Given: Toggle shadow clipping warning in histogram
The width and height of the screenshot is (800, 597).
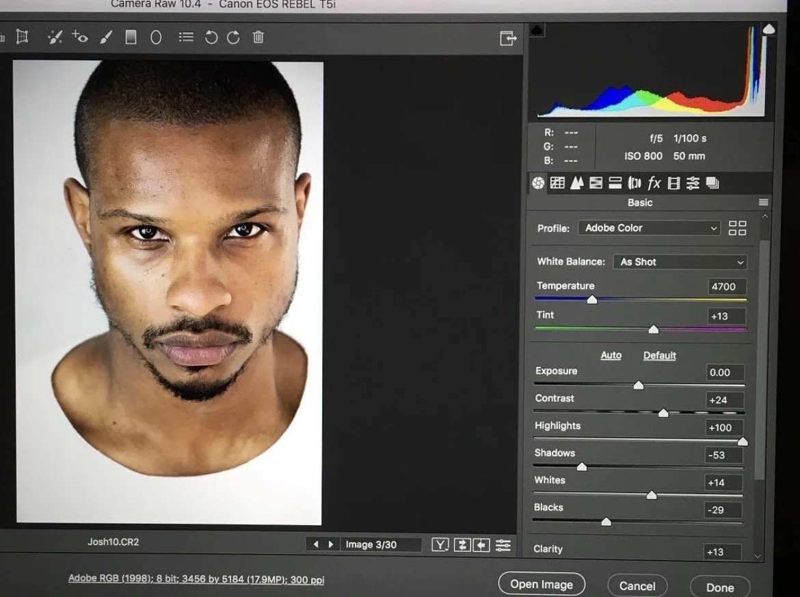Looking at the screenshot, I should tap(537, 31).
